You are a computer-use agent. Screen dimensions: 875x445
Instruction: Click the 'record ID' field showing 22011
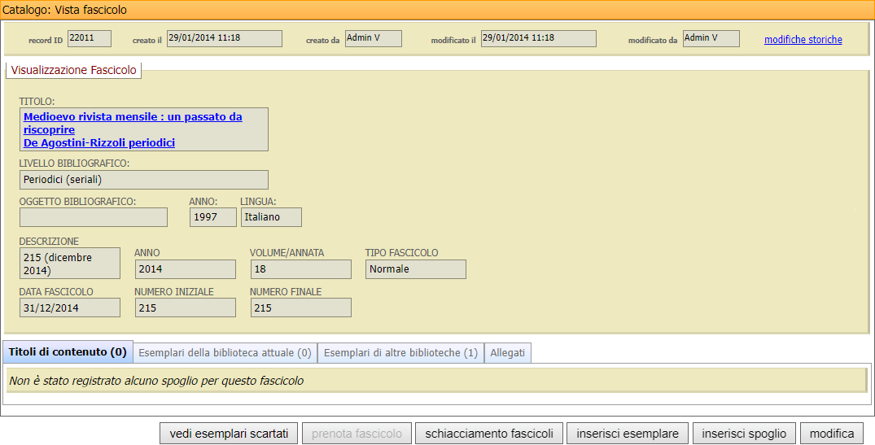90,39
